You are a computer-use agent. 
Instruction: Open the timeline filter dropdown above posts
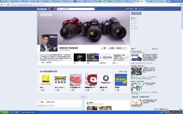83,97
